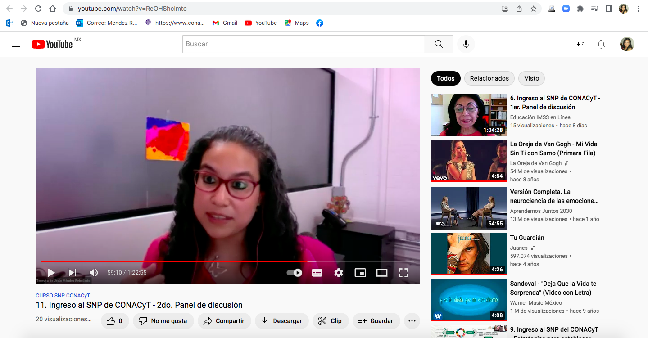Image resolution: width=648 pixels, height=338 pixels.
Task: Toggle autoplay switch in player
Action: coord(294,273)
